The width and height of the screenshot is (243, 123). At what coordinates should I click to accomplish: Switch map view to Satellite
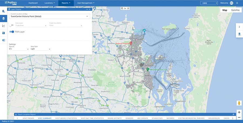[x=235, y=10]
